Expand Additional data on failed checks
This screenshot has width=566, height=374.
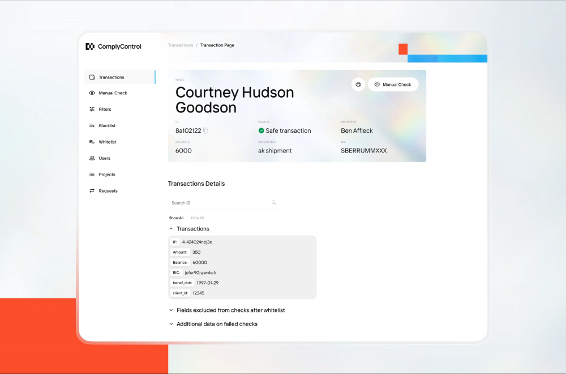[x=171, y=324]
